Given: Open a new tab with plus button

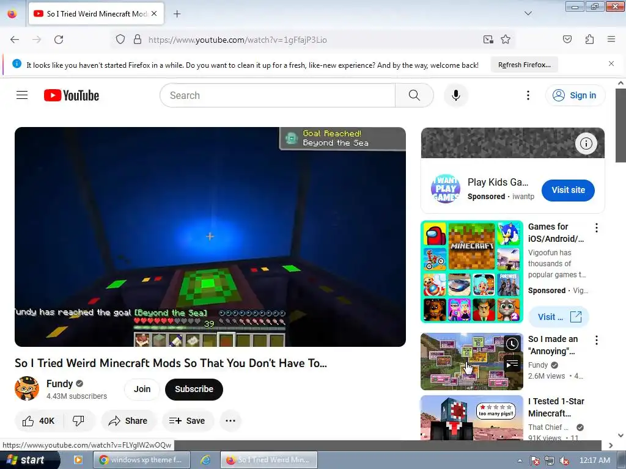Looking at the screenshot, I should coord(177,14).
